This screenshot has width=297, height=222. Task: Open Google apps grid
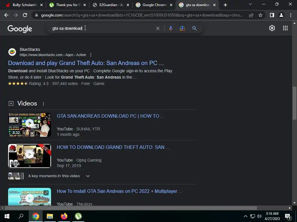[x=285, y=28]
